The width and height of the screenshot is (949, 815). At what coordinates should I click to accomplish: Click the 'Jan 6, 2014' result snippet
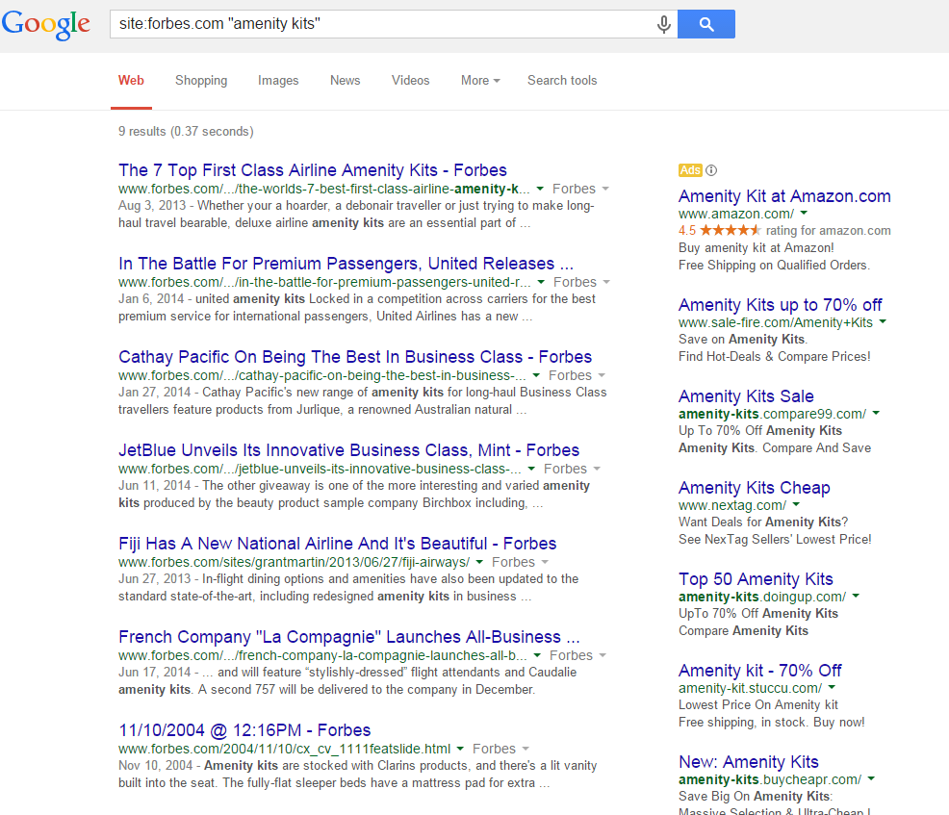pos(357,307)
